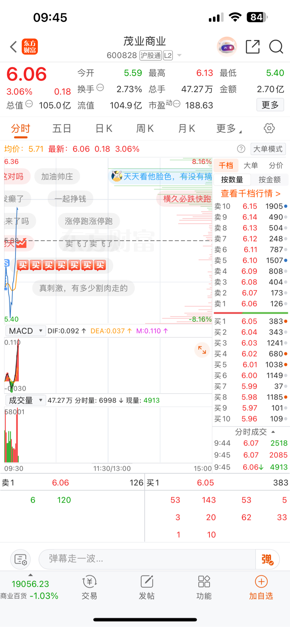This screenshot has width=290, height=627.
Task: Tap 卖10 row at 6.15
Action: click(251, 206)
